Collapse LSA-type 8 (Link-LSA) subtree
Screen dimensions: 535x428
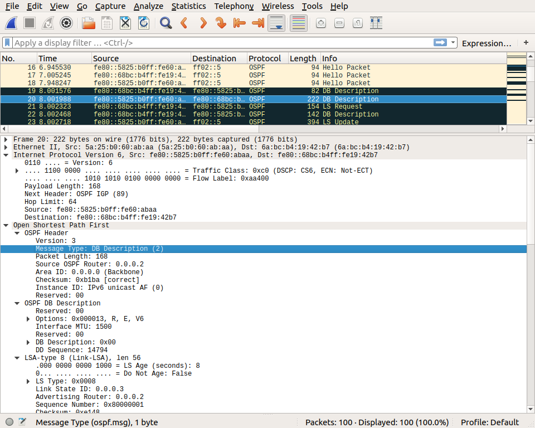[x=17, y=358]
